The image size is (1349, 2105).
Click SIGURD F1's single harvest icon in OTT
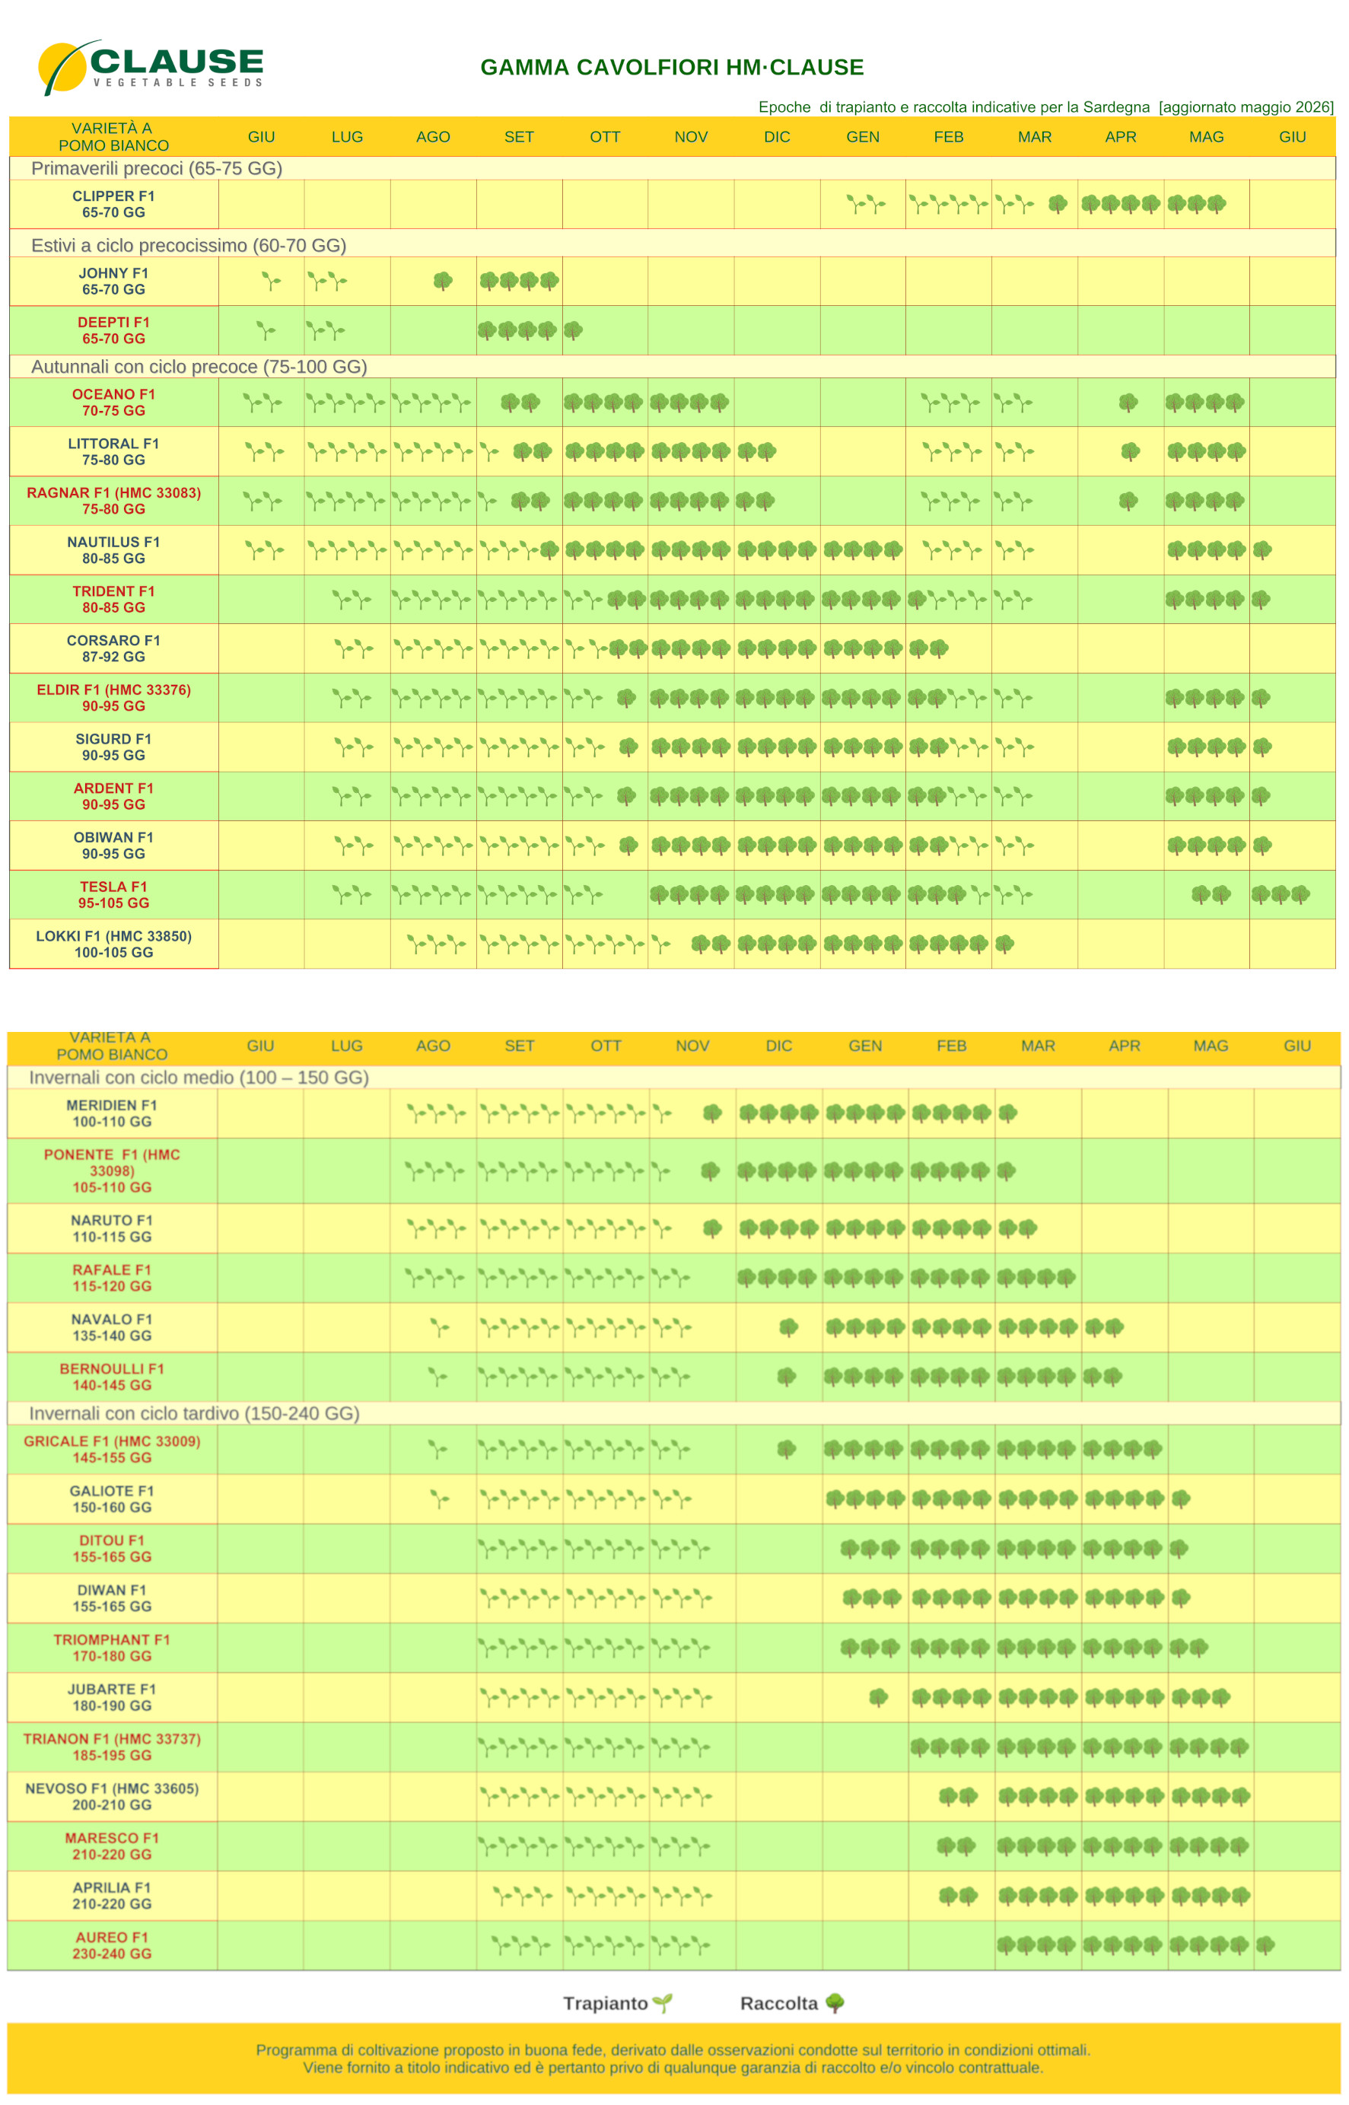pos(628,747)
